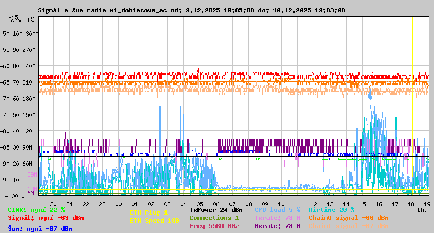
Task: Click the 15 hour mark on time axis
Action: 362,204
